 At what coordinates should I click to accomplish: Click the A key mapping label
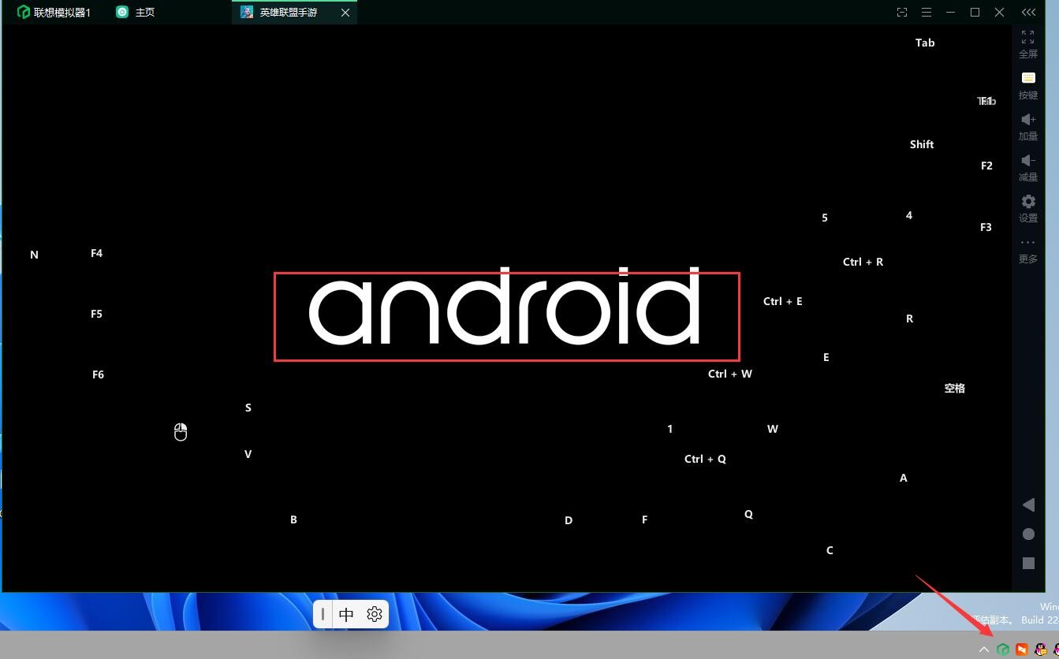click(x=903, y=478)
